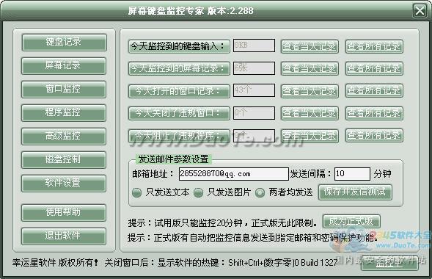View today's keyboard input records
432x279 pixels.
click(310, 46)
